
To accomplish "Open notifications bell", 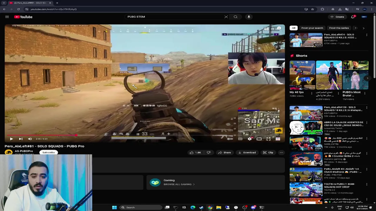I will pyautogui.click(x=353, y=17).
